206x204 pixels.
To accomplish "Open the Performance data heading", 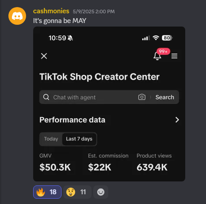I will 72,120.
